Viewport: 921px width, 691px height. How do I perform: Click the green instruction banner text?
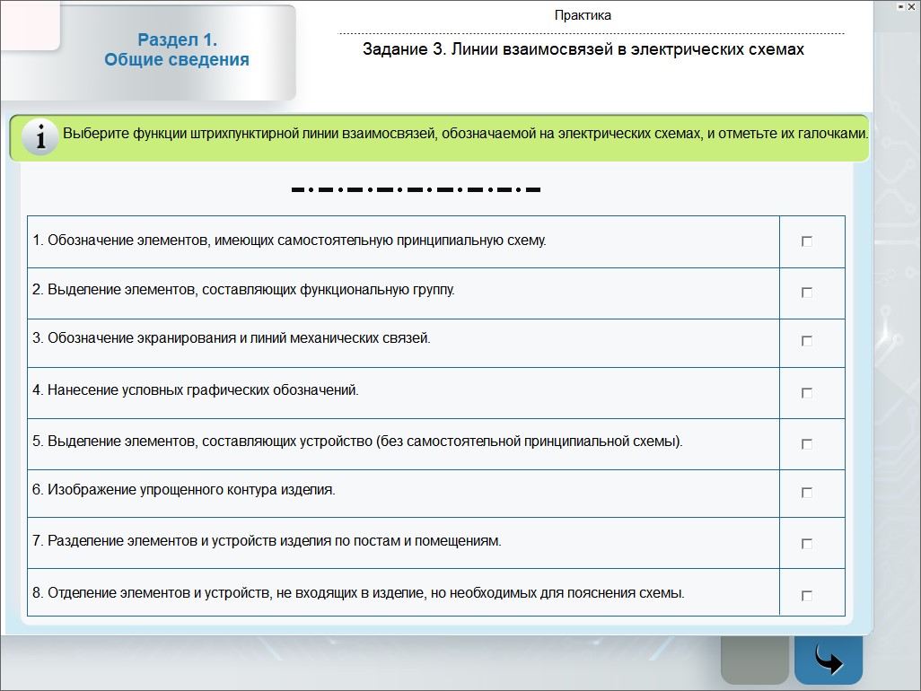(x=464, y=134)
